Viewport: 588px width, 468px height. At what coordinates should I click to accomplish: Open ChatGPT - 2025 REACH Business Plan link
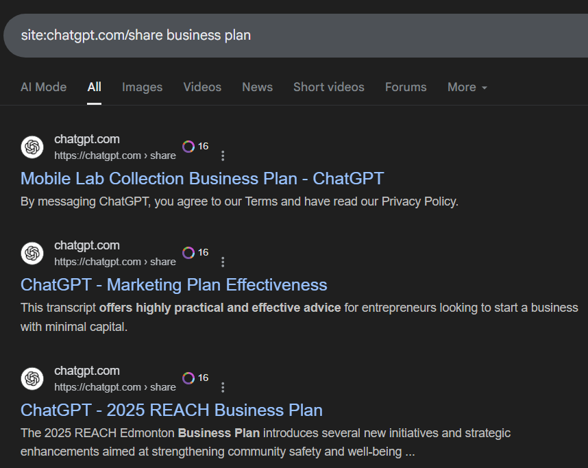pyautogui.click(x=171, y=410)
